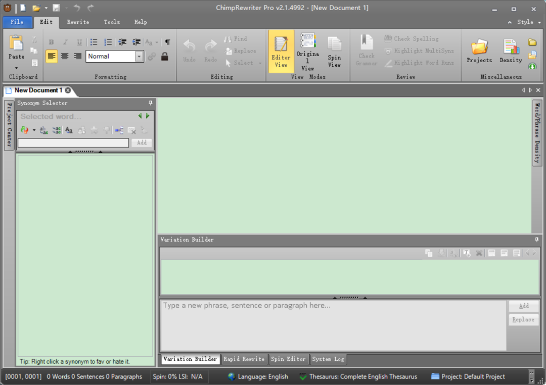
Task: Toggle paragraph marks display
Action: (167, 42)
